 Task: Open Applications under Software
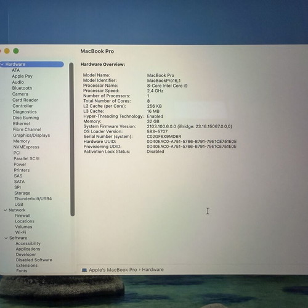pos(28,249)
